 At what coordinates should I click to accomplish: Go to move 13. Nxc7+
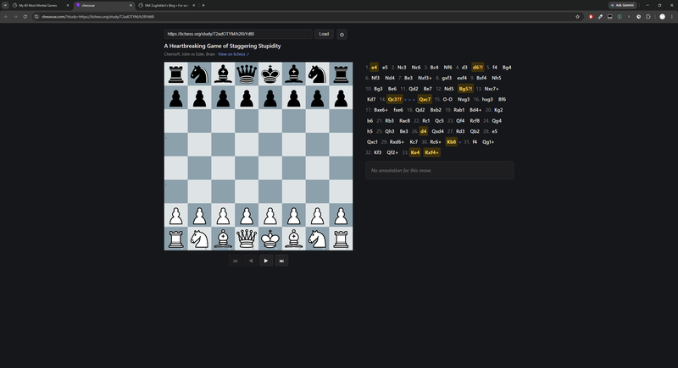click(492, 89)
